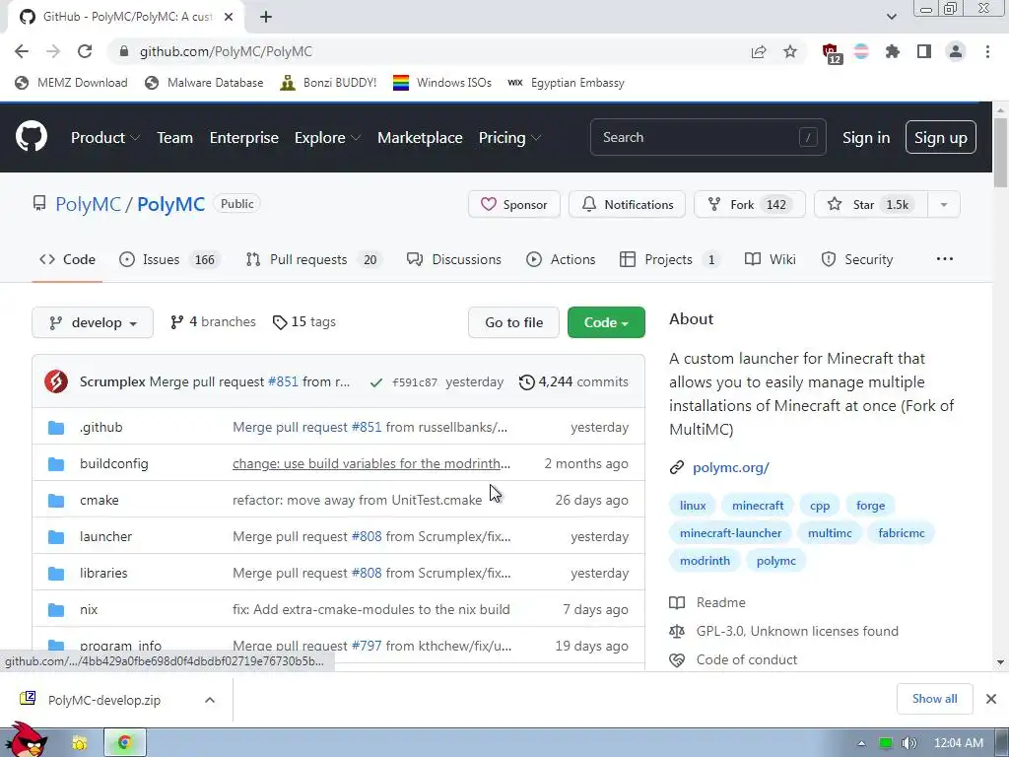Screen dimensions: 1009x757
Task: View 4,244 commits history
Action: pos(574,381)
